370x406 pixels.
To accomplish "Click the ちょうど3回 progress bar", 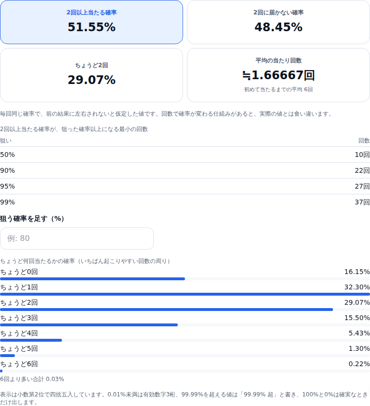I will [185, 325].
